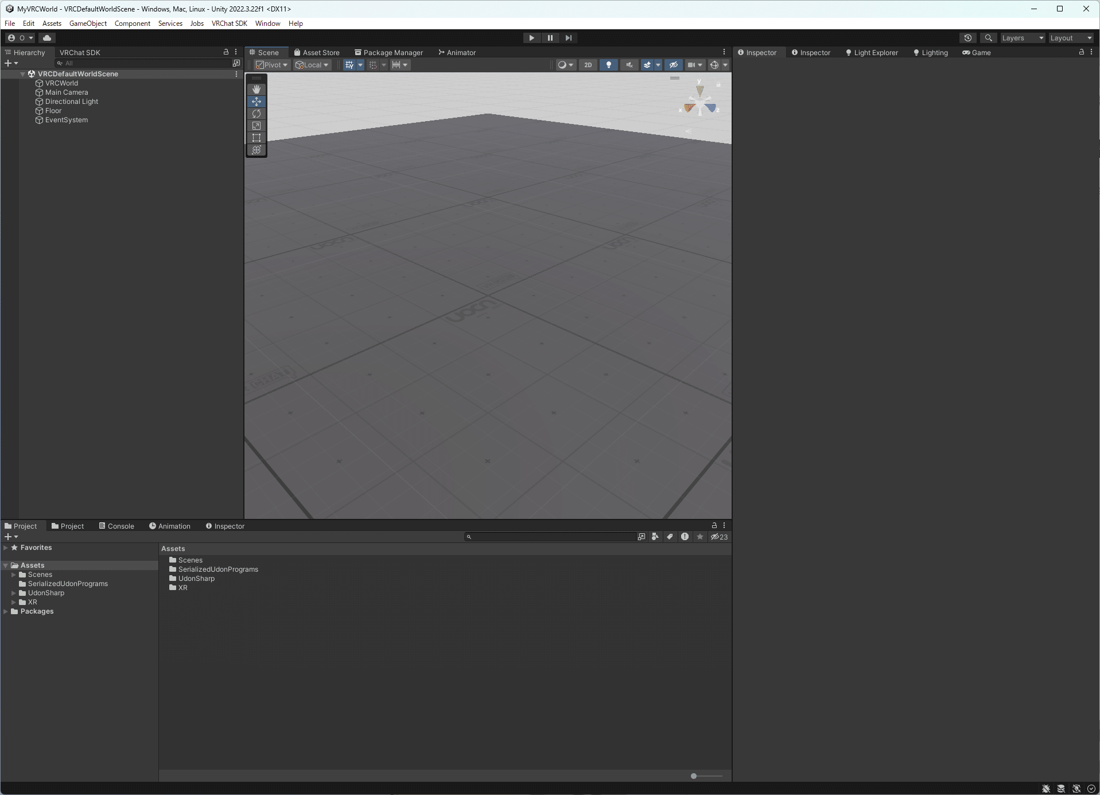Switch to the Light Explorer tab
Viewport: 1100px width, 795px height.
point(872,52)
